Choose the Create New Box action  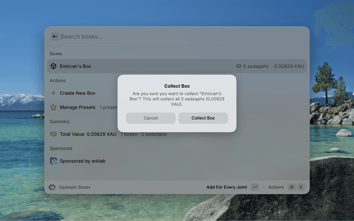point(77,93)
